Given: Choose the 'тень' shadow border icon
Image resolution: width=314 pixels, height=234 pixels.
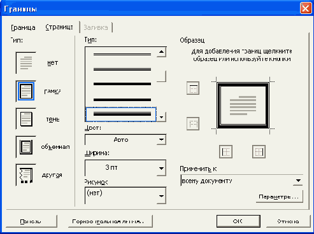Looking at the screenshot, I should coord(26,119).
